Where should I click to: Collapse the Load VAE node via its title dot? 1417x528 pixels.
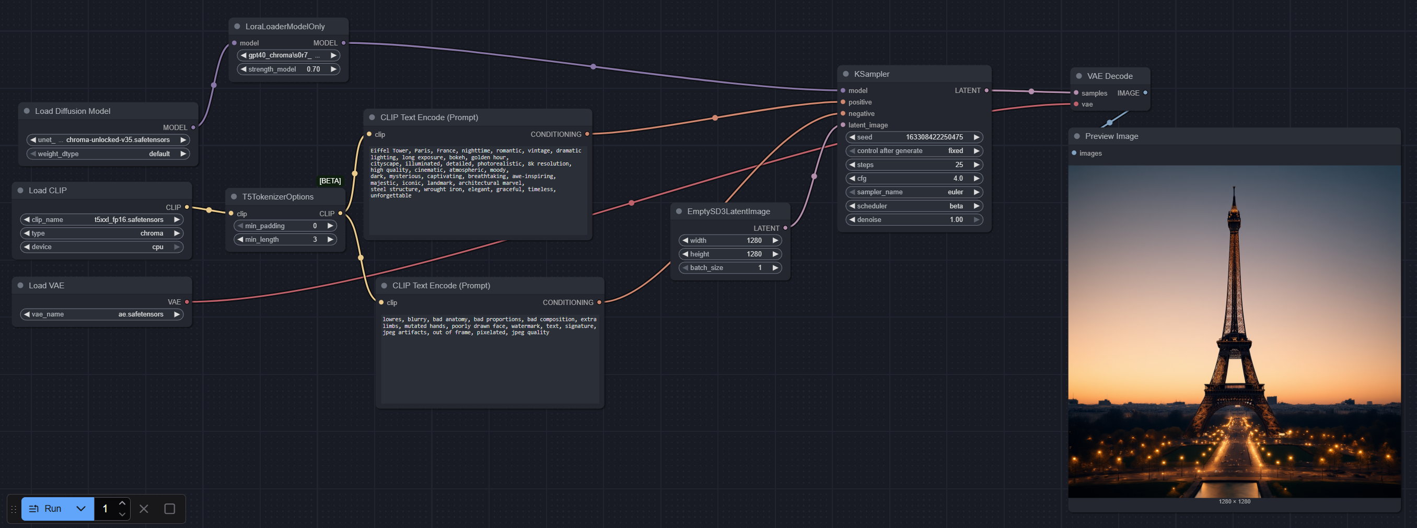[20, 286]
